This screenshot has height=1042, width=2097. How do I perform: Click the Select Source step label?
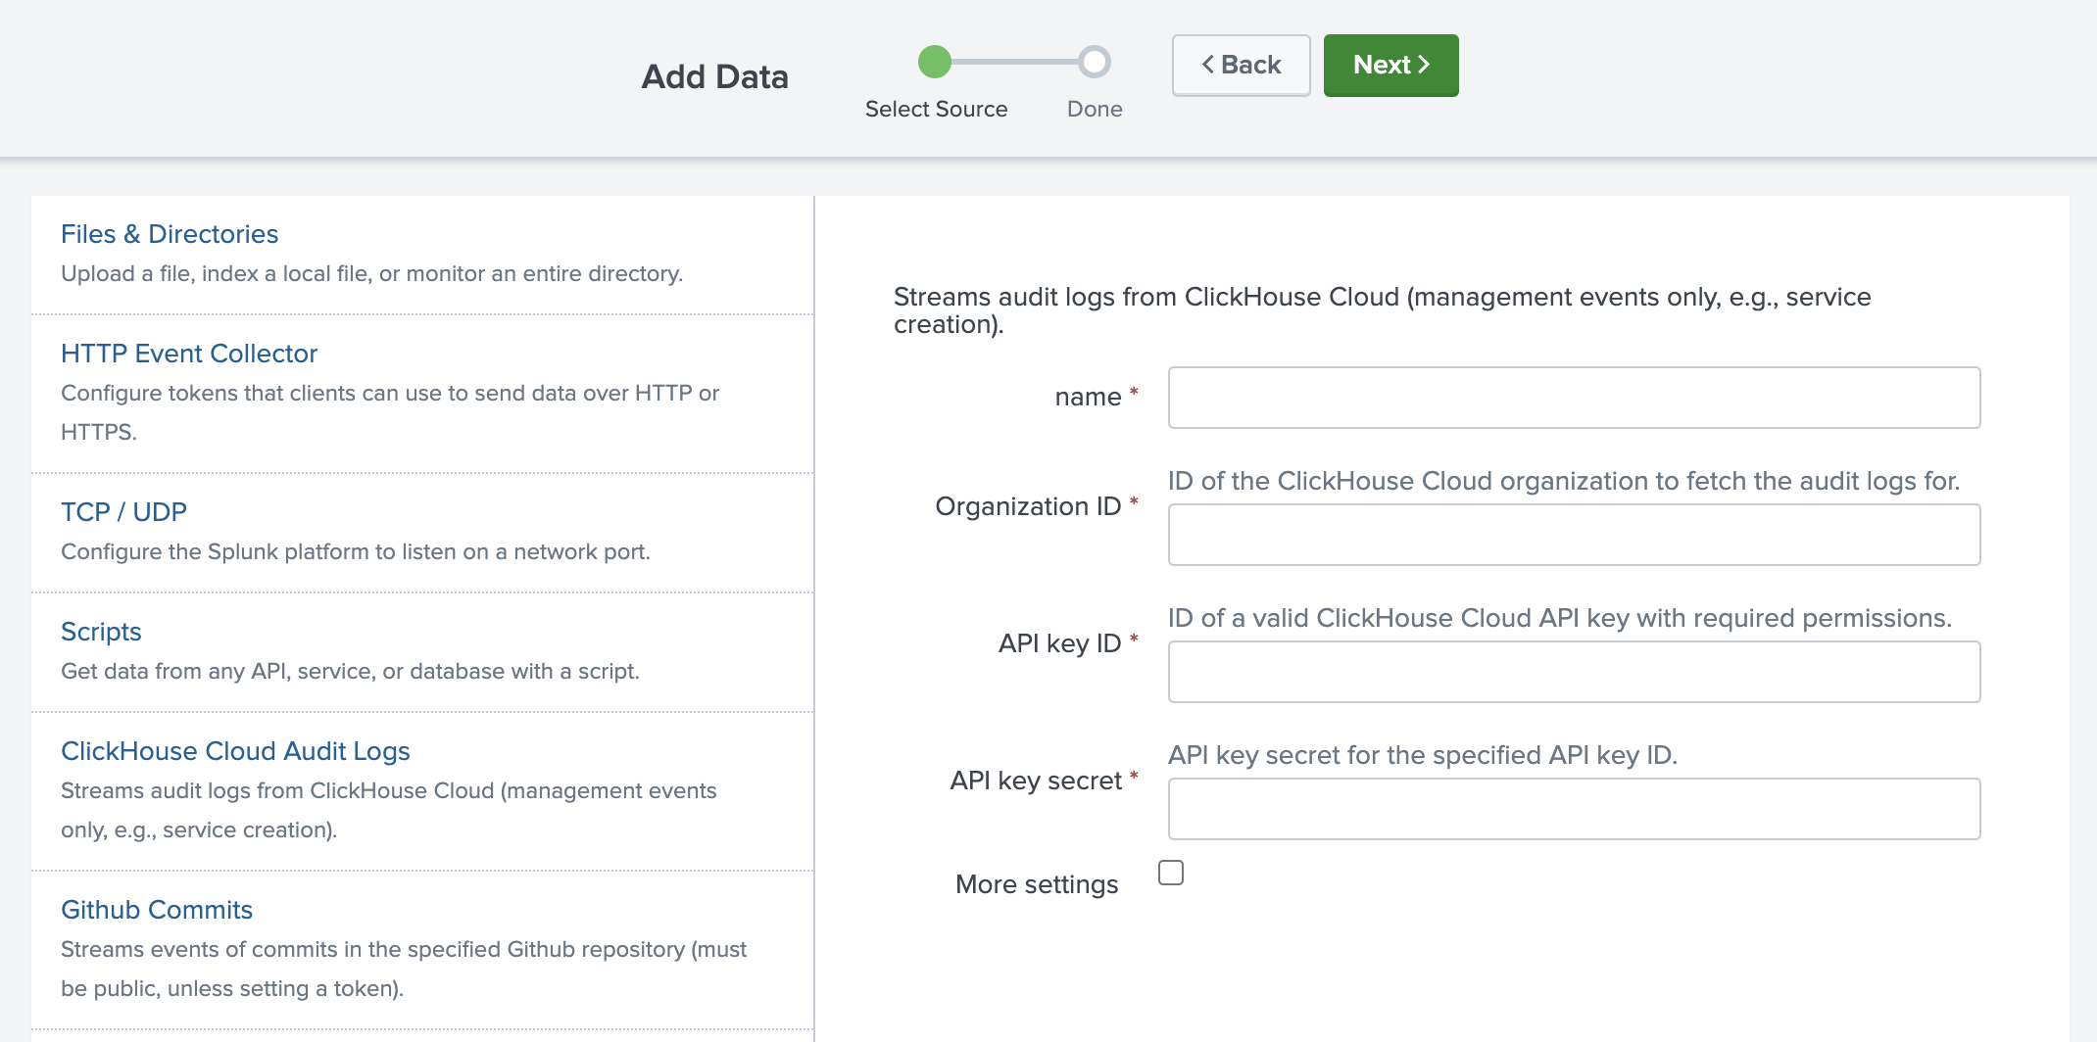click(x=936, y=109)
